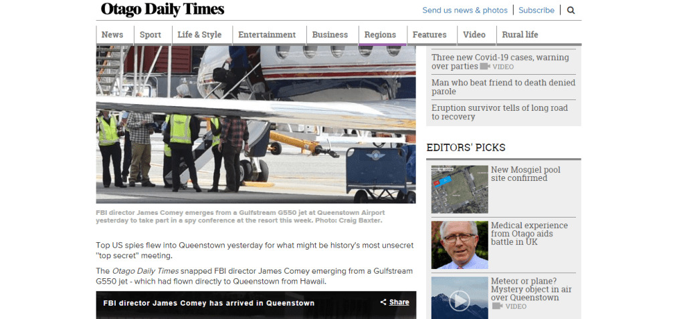Screen dimensions: 685x319
Task: Click the Share icon on video
Action: tap(383, 302)
